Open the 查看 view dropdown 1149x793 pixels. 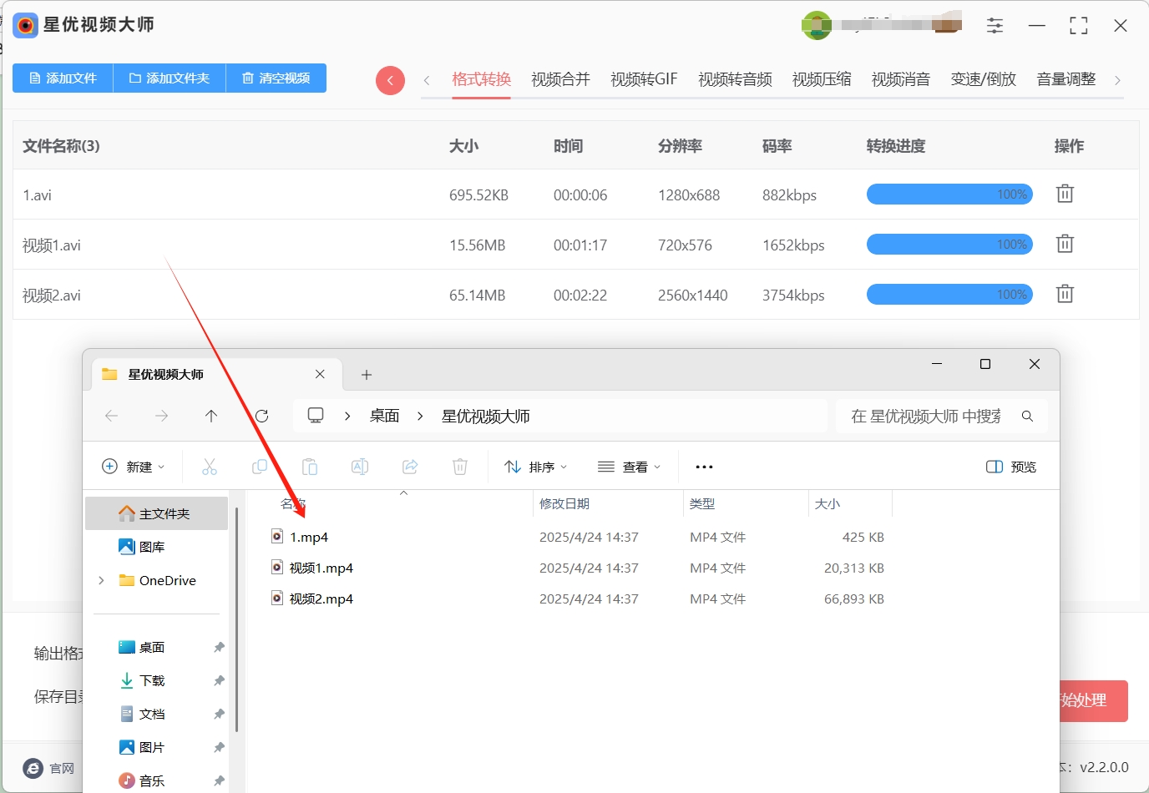(630, 467)
